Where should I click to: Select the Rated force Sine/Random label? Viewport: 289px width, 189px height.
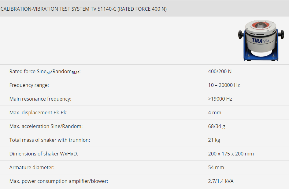tap(45, 71)
